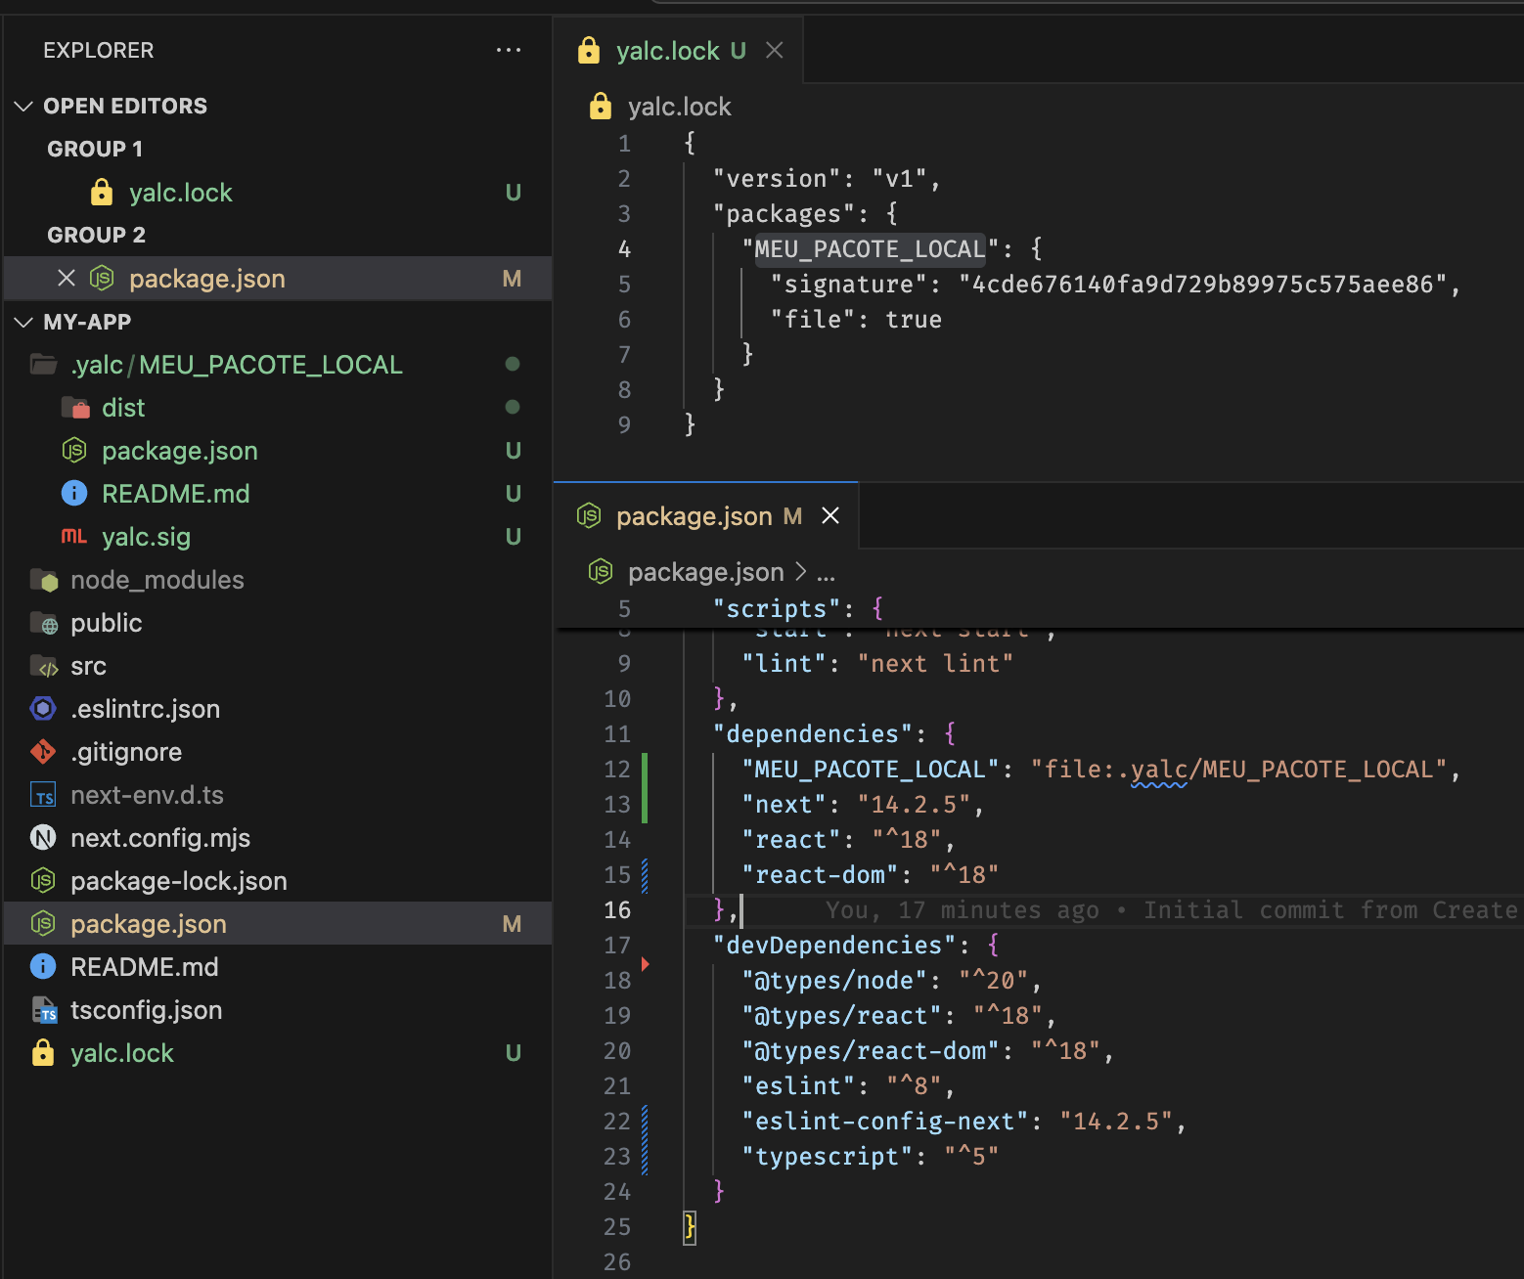Click the public folder globe icon
The image size is (1524, 1279).
44,623
